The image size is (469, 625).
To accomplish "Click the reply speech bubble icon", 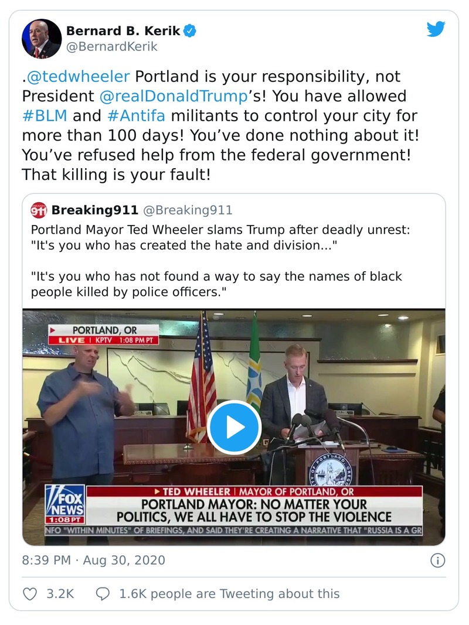I will (x=103, y=594).
